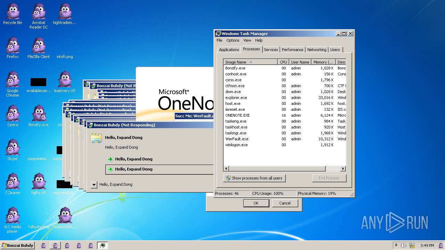Screen dimensions: 445x250
Task: Launch the Opera desktop shortcut
Action: [13, 116]
